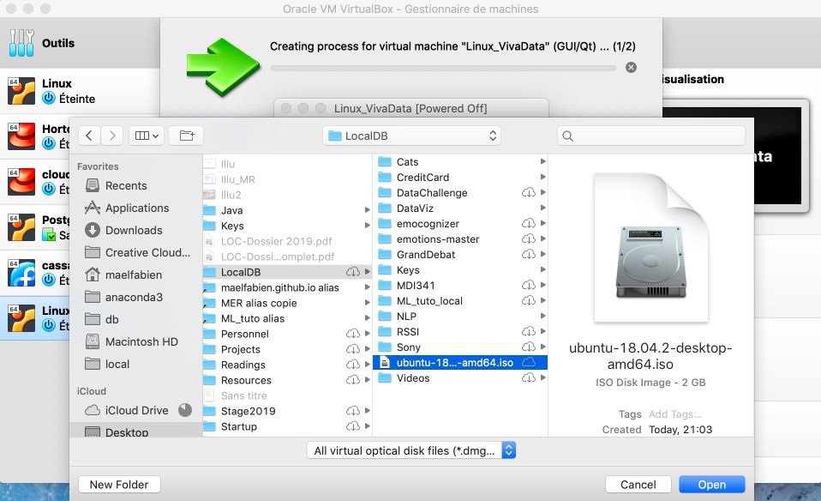Select maelfabien.github.io alias
The height and width of the screenshot is (501, 821).
pyautogui.click(x=287, y=287)
